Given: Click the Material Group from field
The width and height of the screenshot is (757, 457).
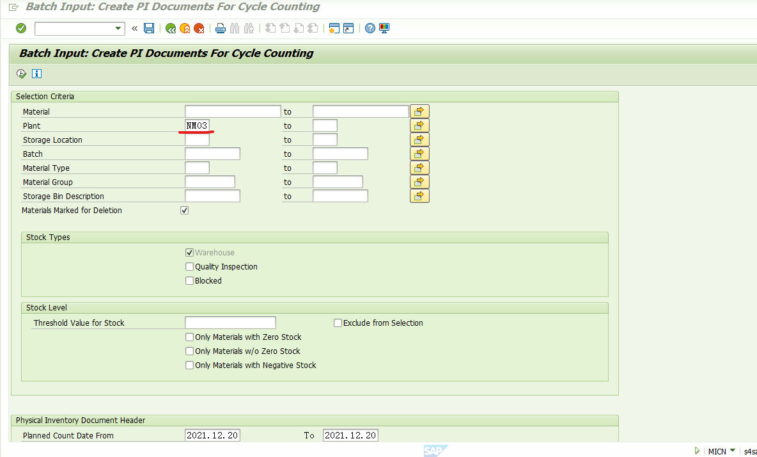Looking at the screenshot, I should click(x=210, y=182).
